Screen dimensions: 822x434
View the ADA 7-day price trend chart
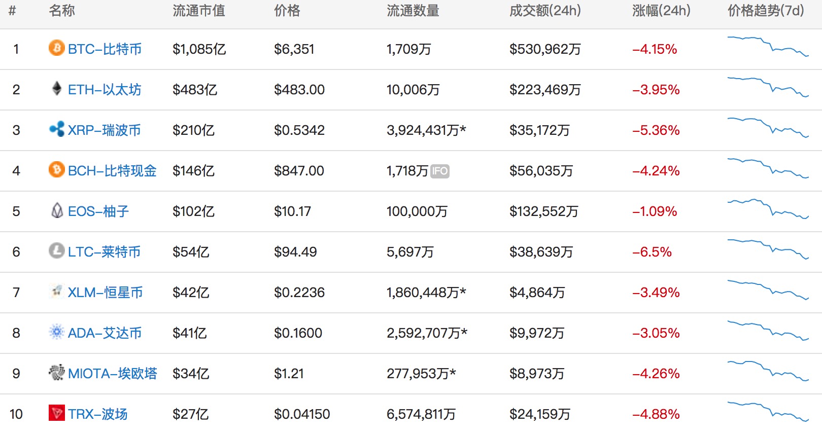pos(768,330)
